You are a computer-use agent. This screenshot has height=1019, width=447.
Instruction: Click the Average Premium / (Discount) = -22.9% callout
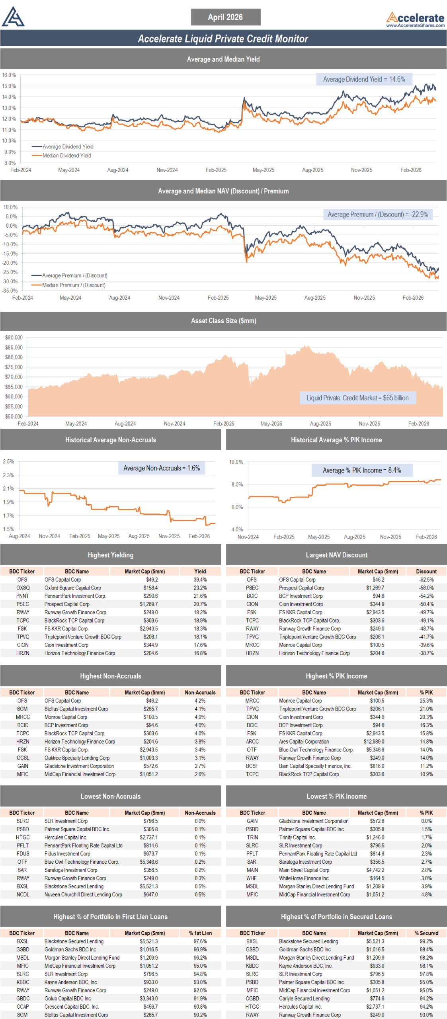[377, 215]
